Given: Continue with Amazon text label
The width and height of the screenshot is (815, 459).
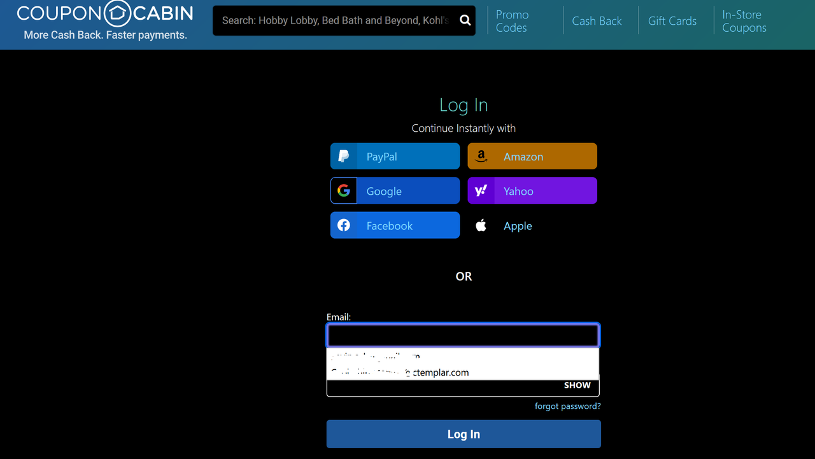Looking at the screenshot, I should tap(523, 157).
